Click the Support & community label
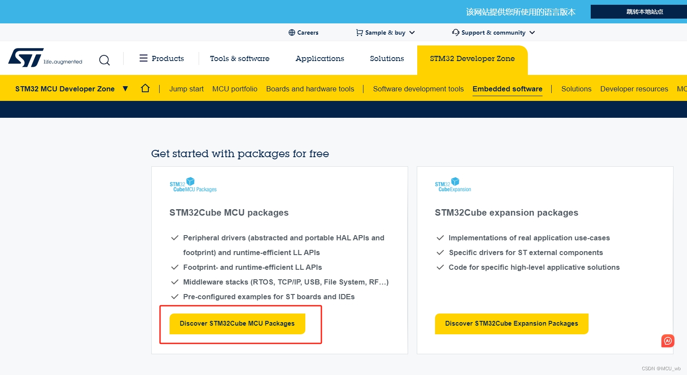This screenshot has height=375, width=687. click(494, 32)
